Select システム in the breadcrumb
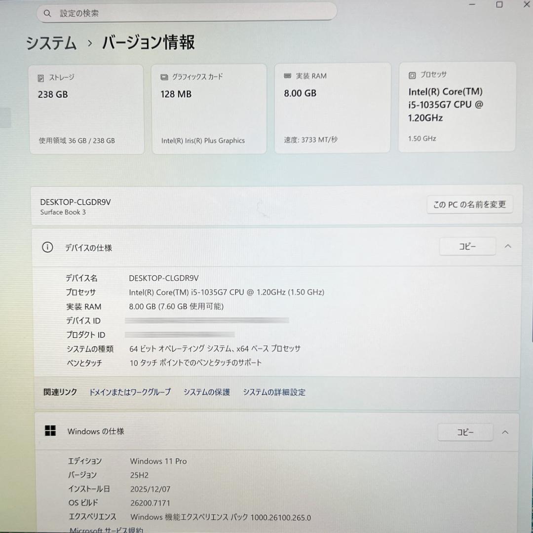Screen dimensions: 533x533 pyautogui.click(x=51, y=43)
